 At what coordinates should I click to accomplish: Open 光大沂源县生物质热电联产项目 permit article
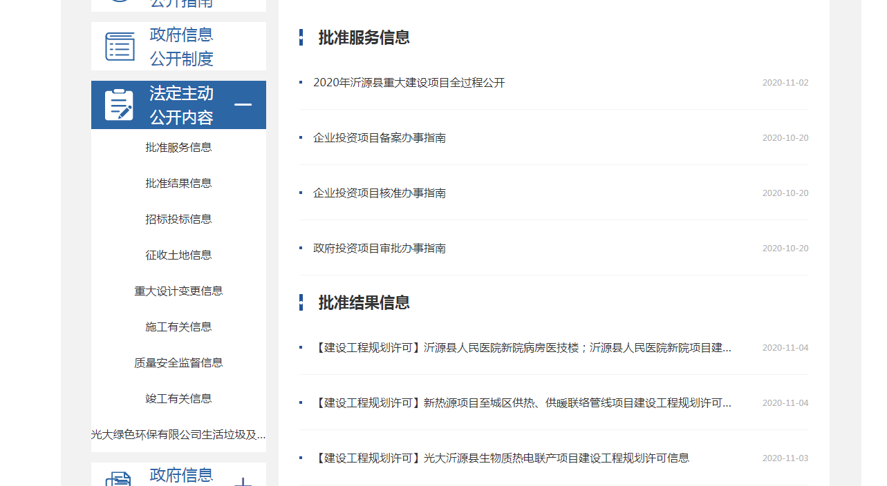(x=501, y=458)
